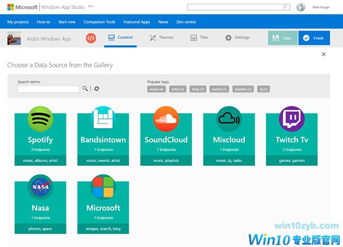Open the News page
The image size is (343, 247).
(163, 22)
